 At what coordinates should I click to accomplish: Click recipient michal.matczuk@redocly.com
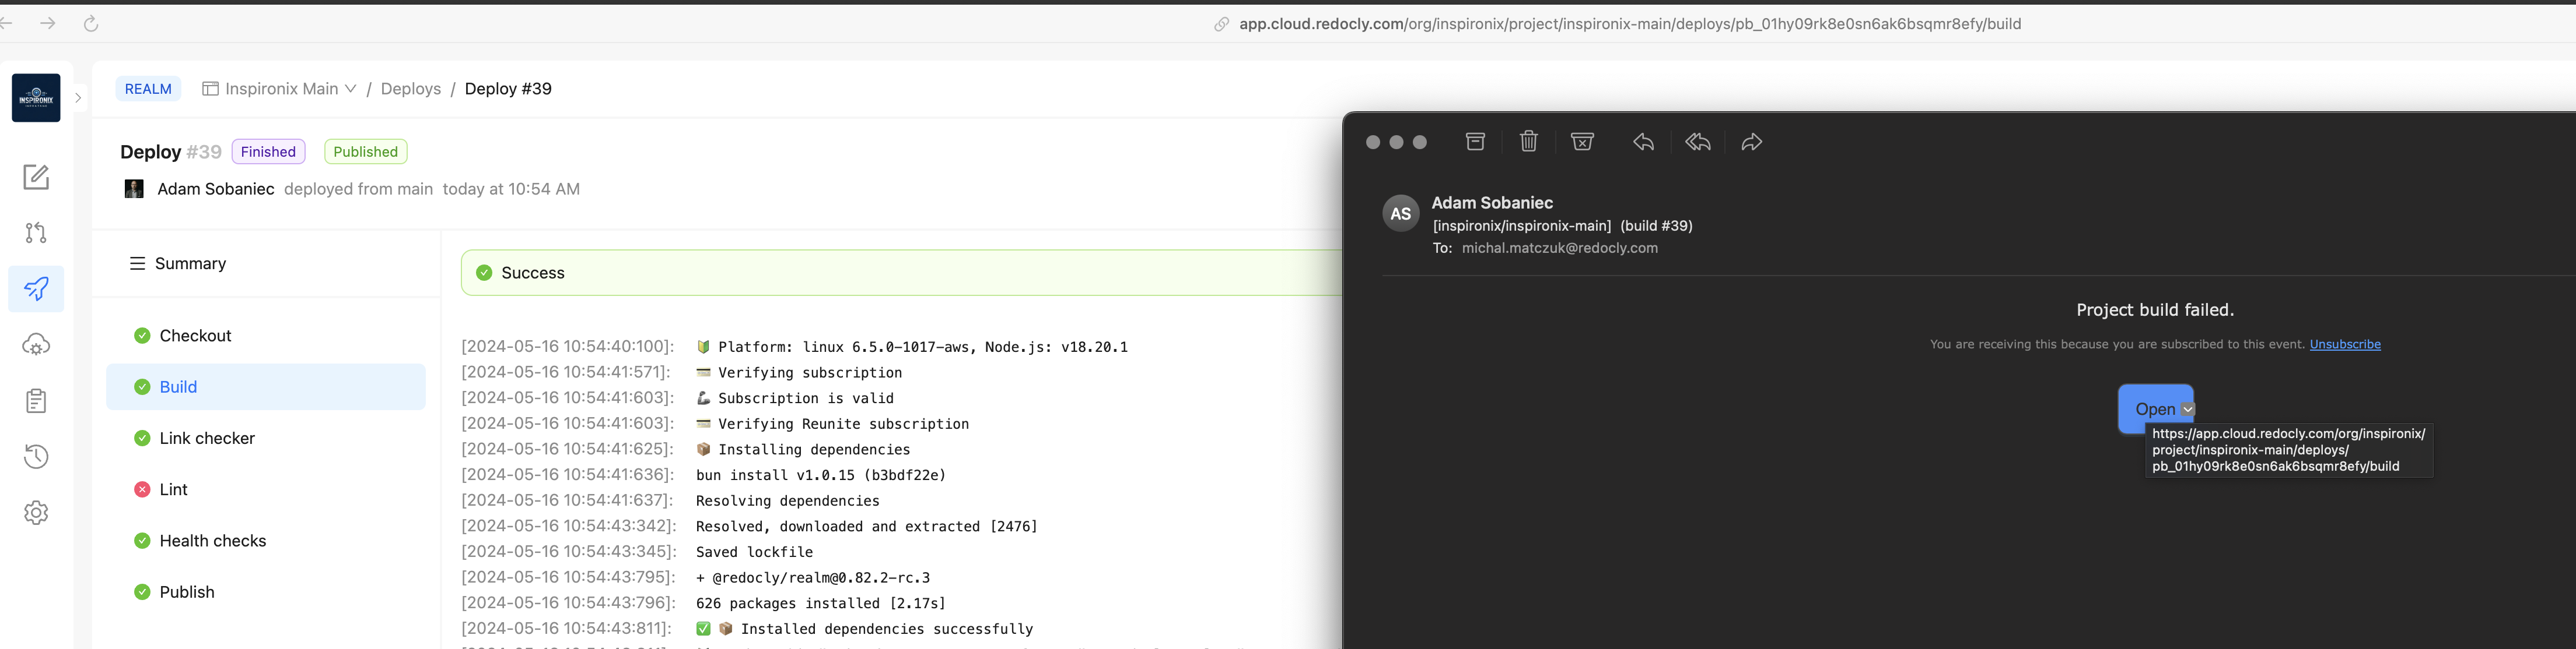[1559, 248]
